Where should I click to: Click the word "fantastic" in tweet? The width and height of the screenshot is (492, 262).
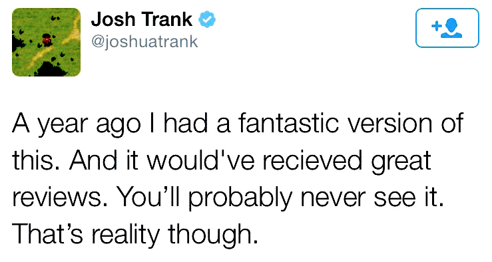click(288, 122)
